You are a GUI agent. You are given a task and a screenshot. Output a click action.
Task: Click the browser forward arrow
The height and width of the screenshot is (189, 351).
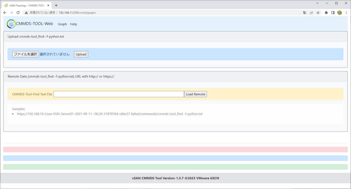coord(11,13)
